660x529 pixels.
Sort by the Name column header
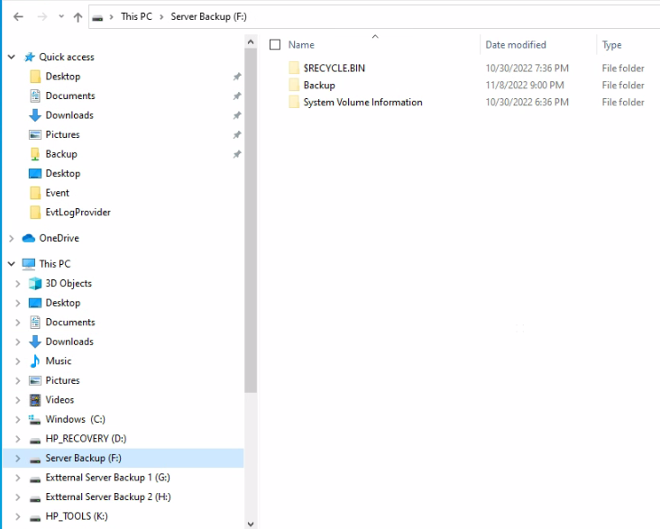tap(301, 45)
